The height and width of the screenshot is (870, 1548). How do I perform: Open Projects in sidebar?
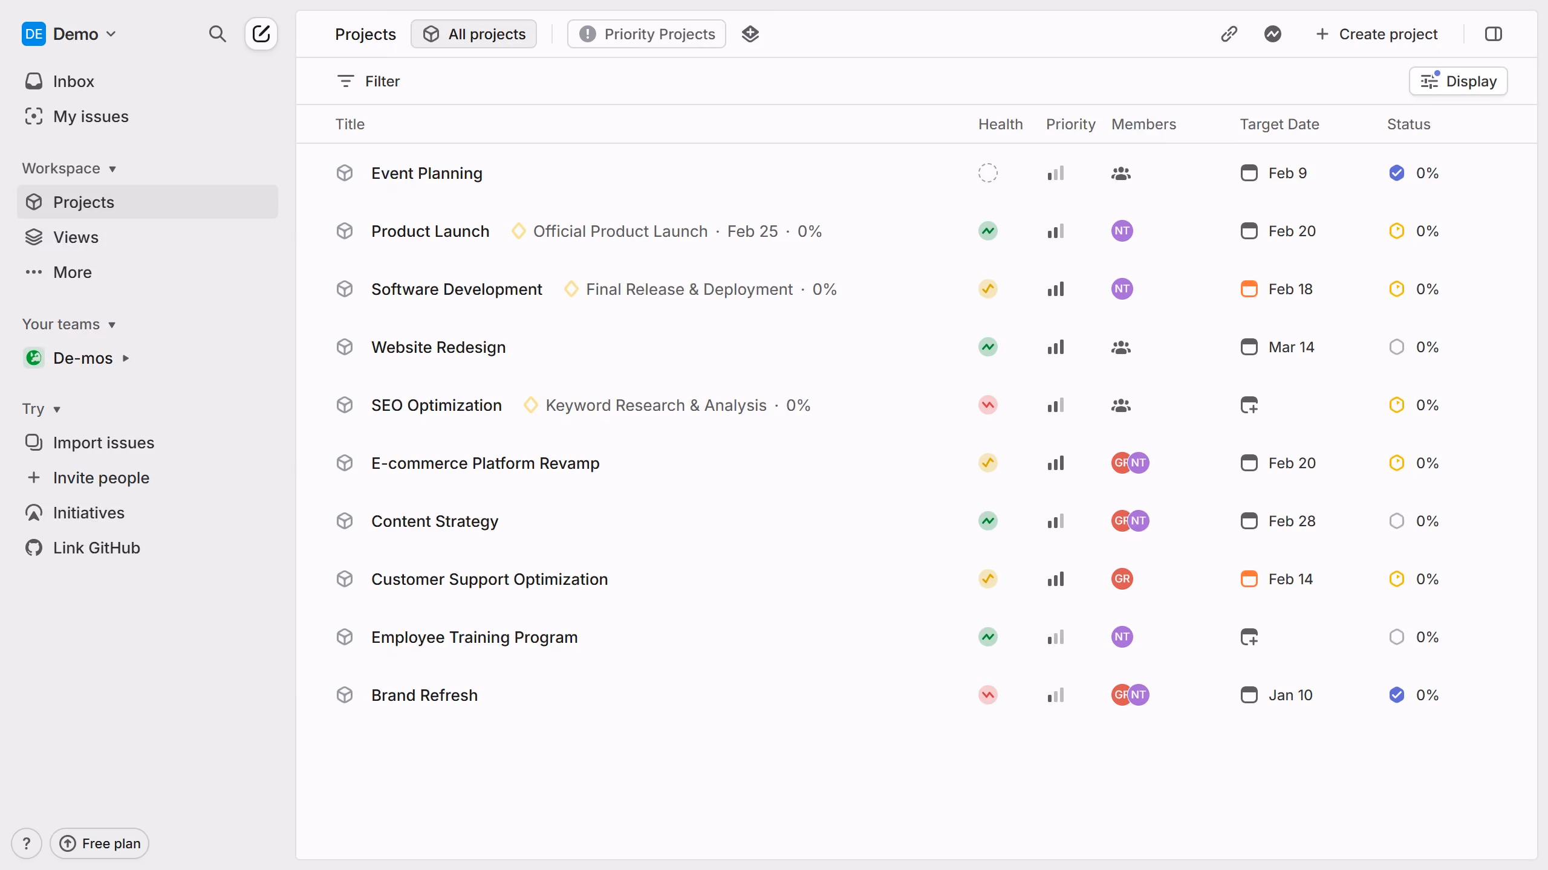click(148, 202)
